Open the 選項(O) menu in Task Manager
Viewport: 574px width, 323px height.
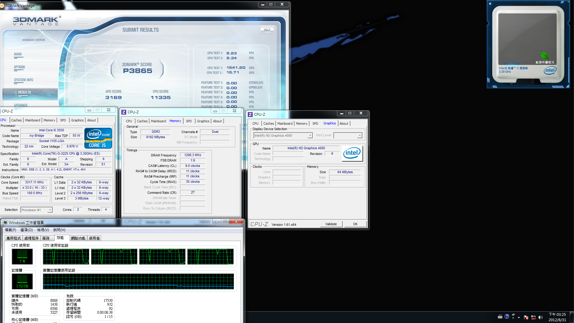[27, 230]
